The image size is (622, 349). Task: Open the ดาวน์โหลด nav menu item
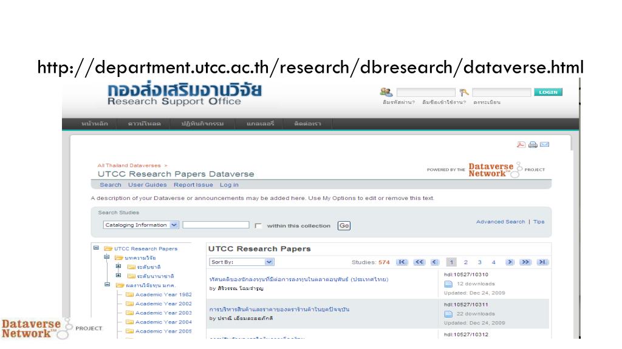coord(145,124)
